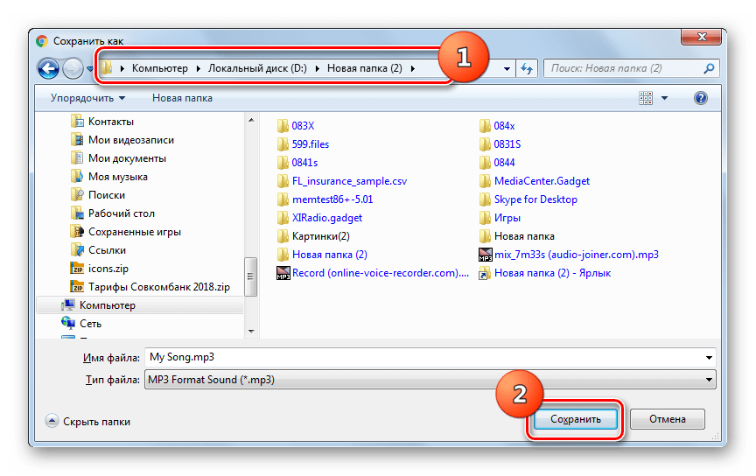
Task: Click the Forward navigation arrow
Action: point(73,68)
